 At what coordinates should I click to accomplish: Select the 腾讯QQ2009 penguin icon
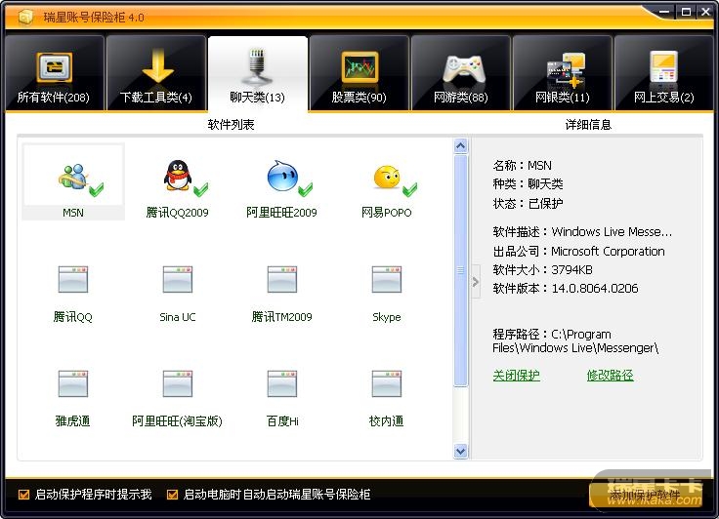(178, 176)
